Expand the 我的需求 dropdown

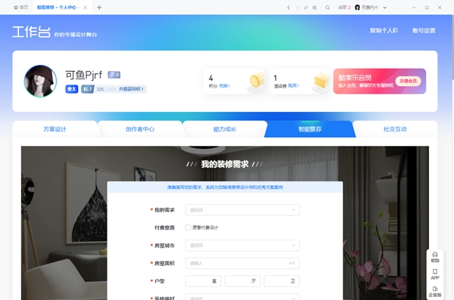[242, 210]
